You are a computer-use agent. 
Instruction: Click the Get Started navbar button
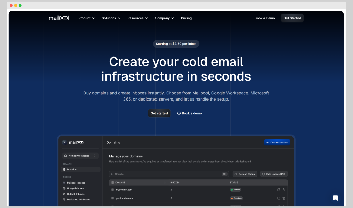click(x=292, y=18)
